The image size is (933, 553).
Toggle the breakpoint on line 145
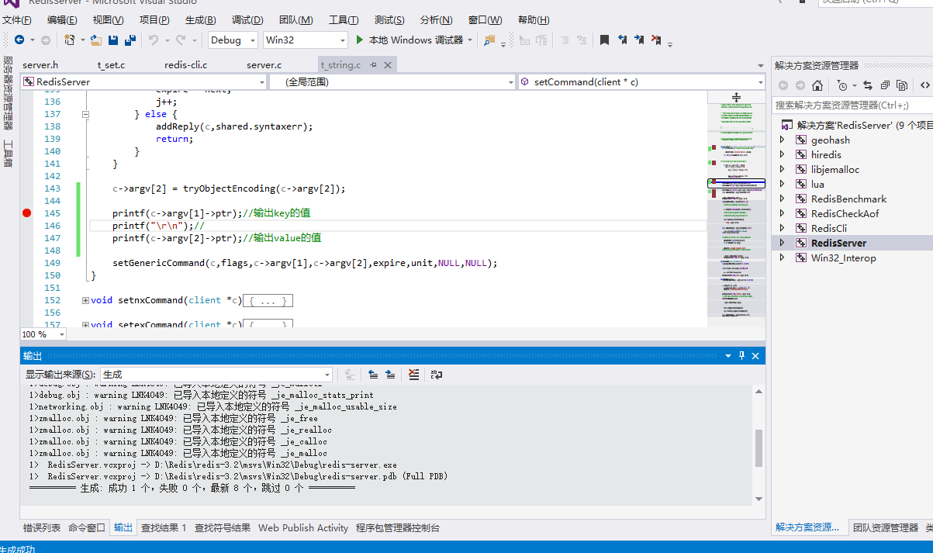coord(27,213)
